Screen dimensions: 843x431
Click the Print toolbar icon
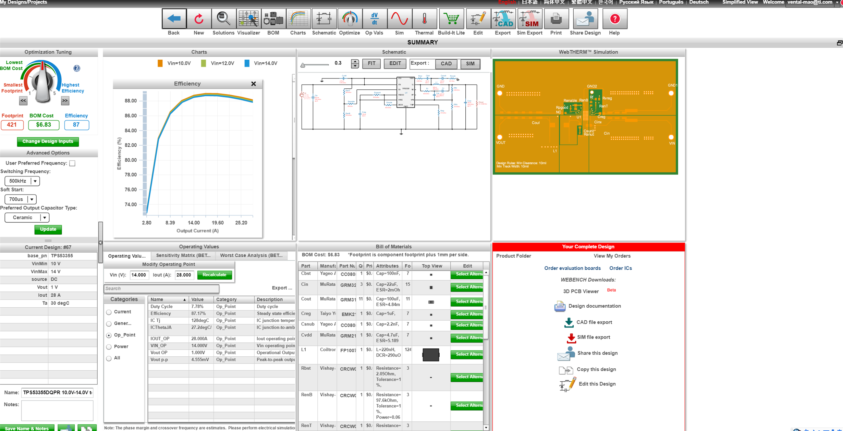[556, 19]
